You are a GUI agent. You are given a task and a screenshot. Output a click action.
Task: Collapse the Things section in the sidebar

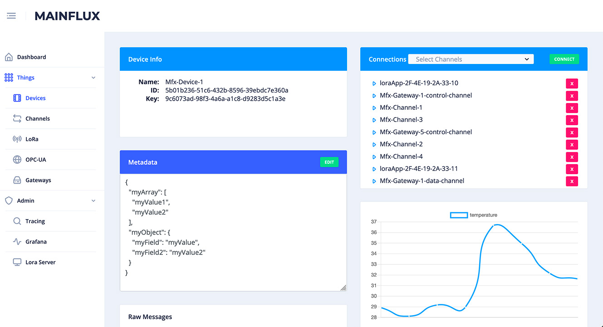(x=93, y=78)
